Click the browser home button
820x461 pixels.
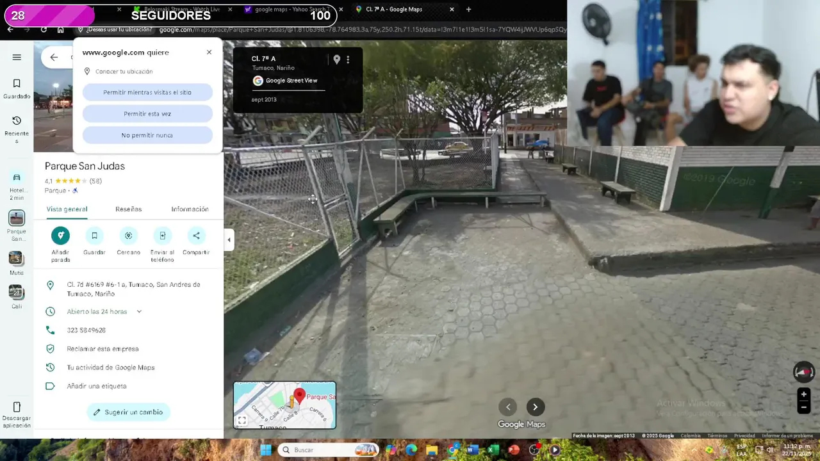(60, 29)
